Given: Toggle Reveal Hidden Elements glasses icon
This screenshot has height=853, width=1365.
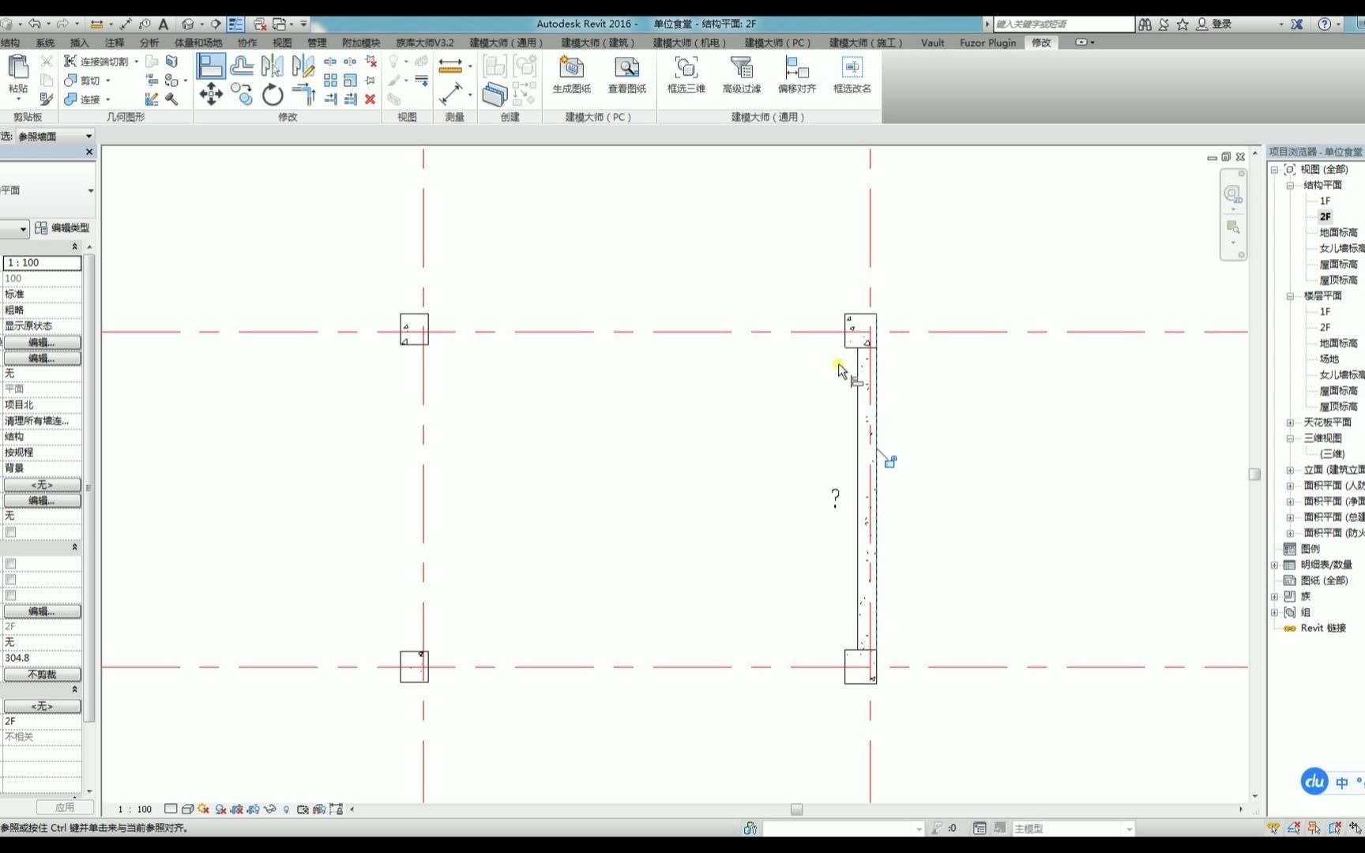Looking at the screenshot, I should (271, 810).
